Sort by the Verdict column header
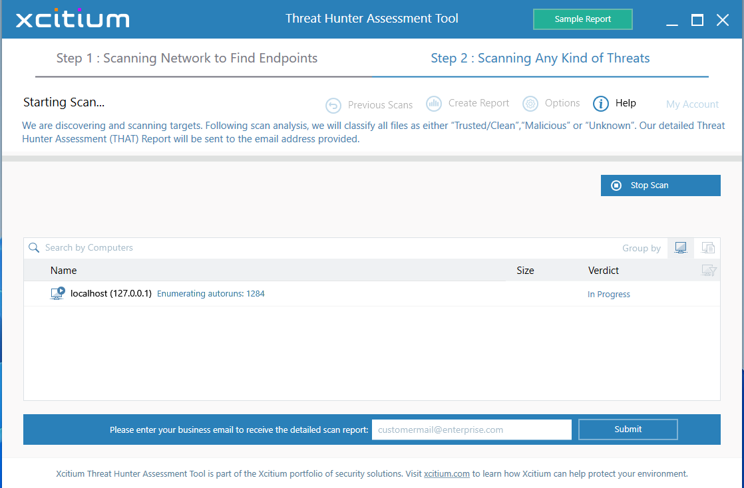Viewport: 744px width, 488px height. [x=604, y=271]
